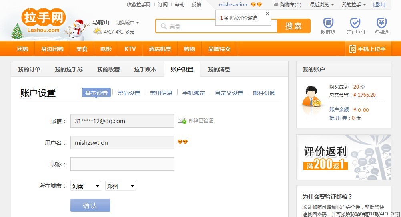Click the Lashou.com logo

click(x=44, y=21)
